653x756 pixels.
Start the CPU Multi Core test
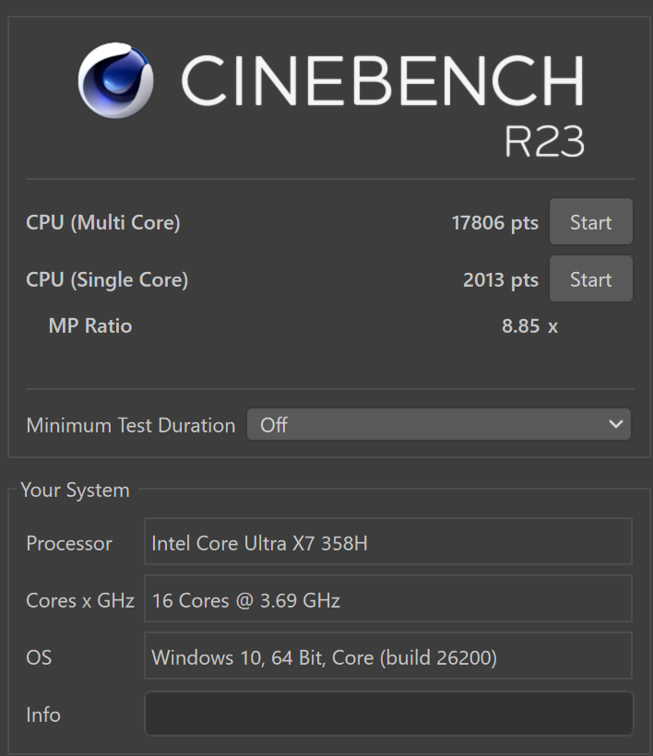(x=590, y=222)
